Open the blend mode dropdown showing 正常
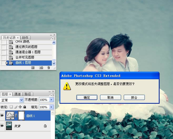This screenshot has width=173, height=139. [22, 100]
